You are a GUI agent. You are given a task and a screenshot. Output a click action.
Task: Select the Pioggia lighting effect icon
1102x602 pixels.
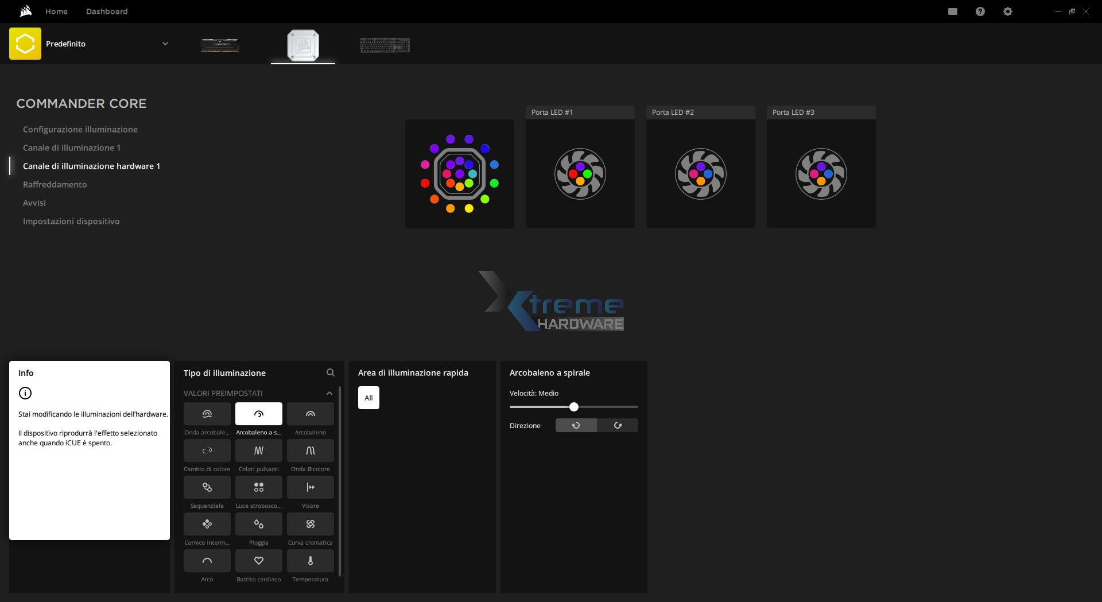[x=258, y=524]
